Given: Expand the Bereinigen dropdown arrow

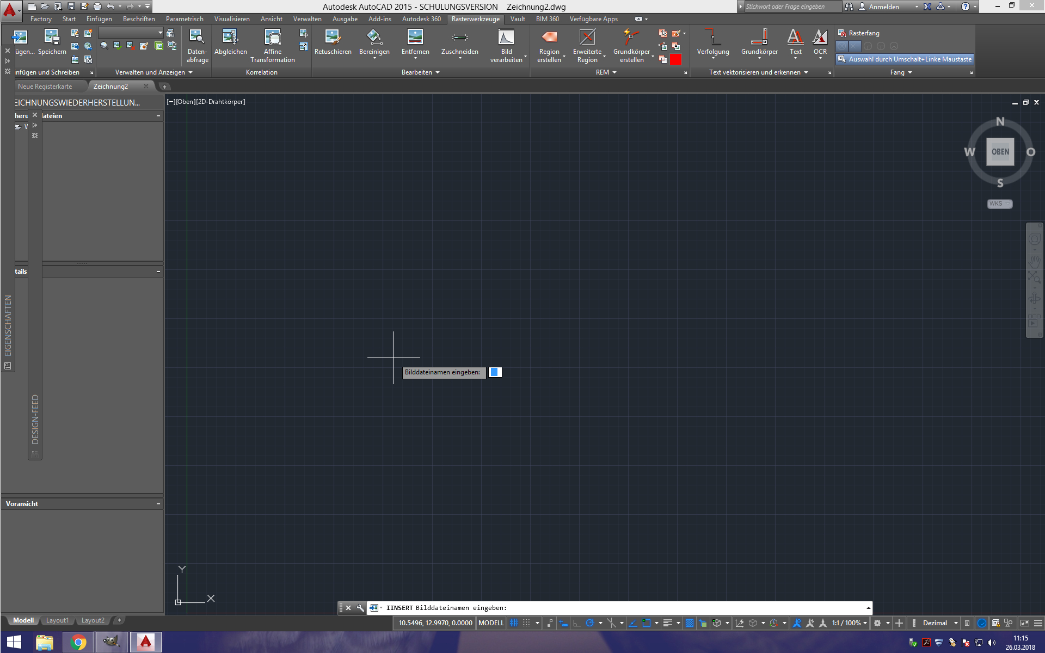Looking at the screenshot, I should click(374, 58).
